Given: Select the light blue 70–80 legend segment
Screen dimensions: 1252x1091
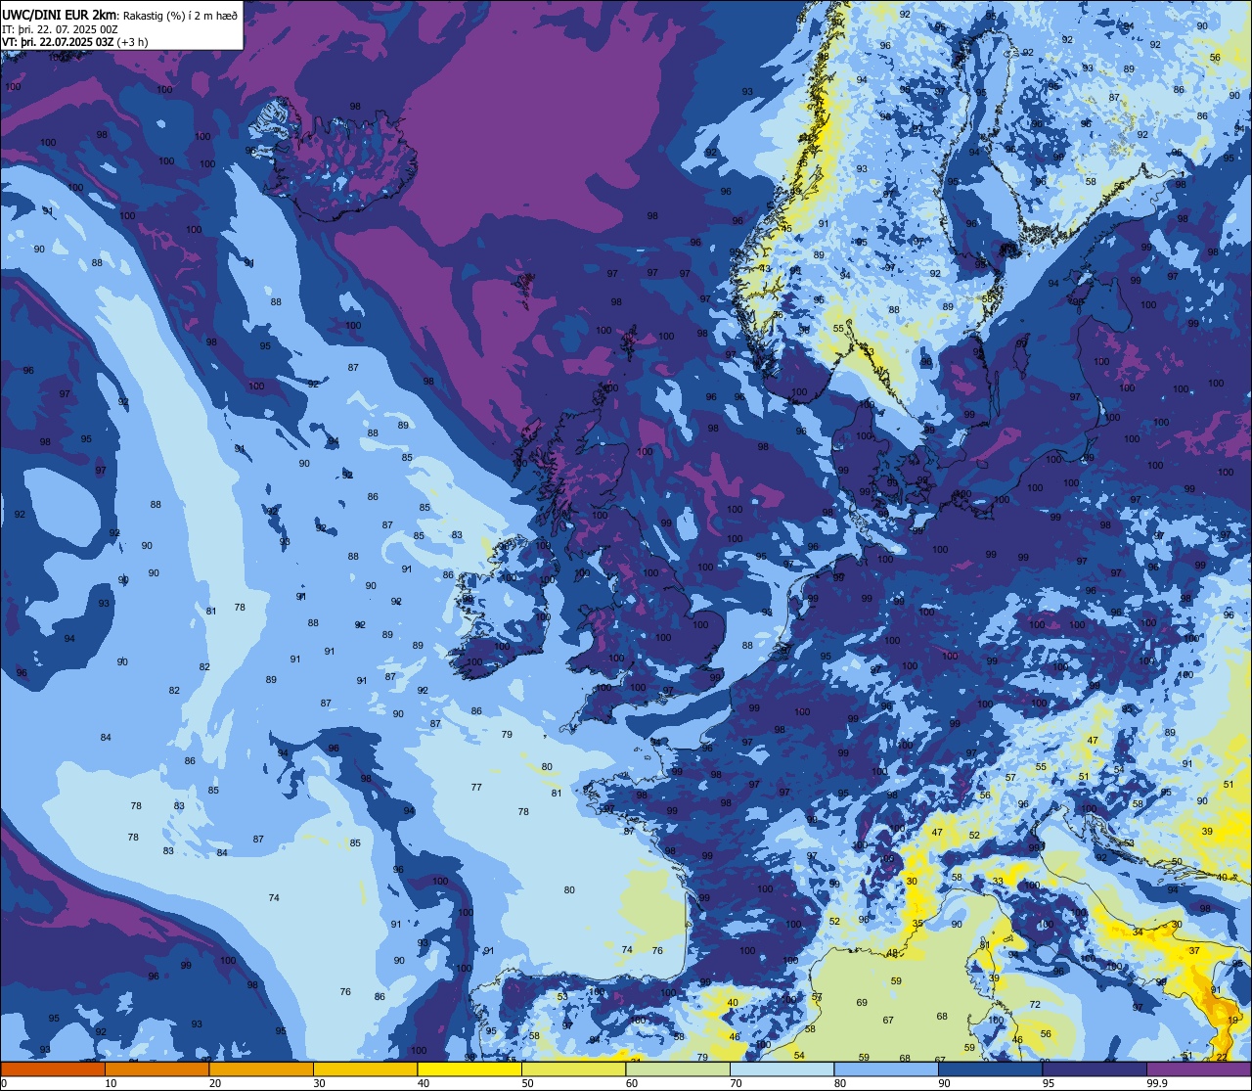Looking at the screenshot, I should pyautogui.click(x=782, y=1068).
